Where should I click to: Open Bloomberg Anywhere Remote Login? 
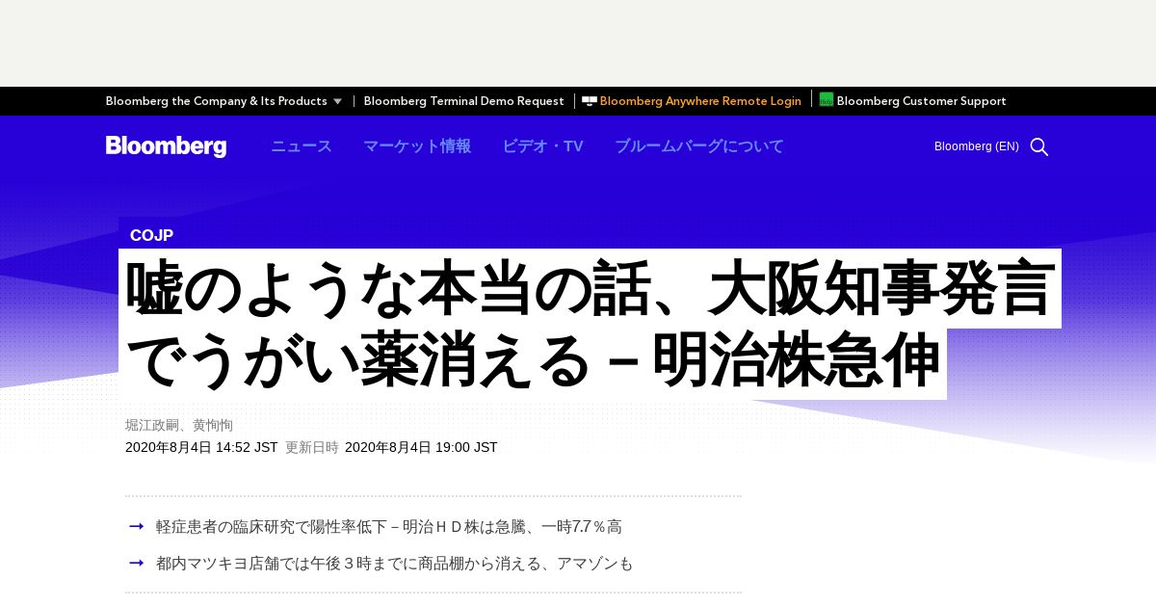pos(700,101)
